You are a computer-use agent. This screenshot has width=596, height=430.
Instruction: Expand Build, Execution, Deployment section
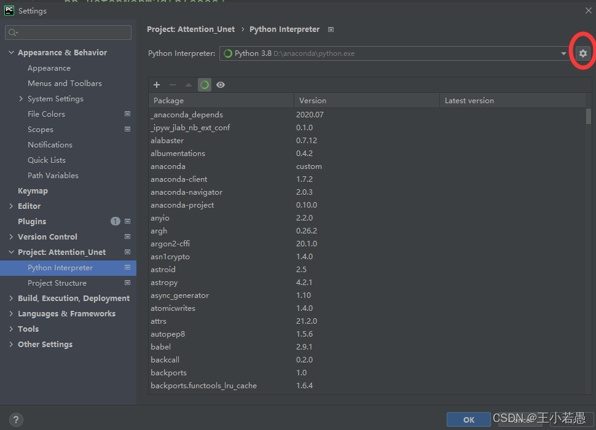tap(11, 298)
